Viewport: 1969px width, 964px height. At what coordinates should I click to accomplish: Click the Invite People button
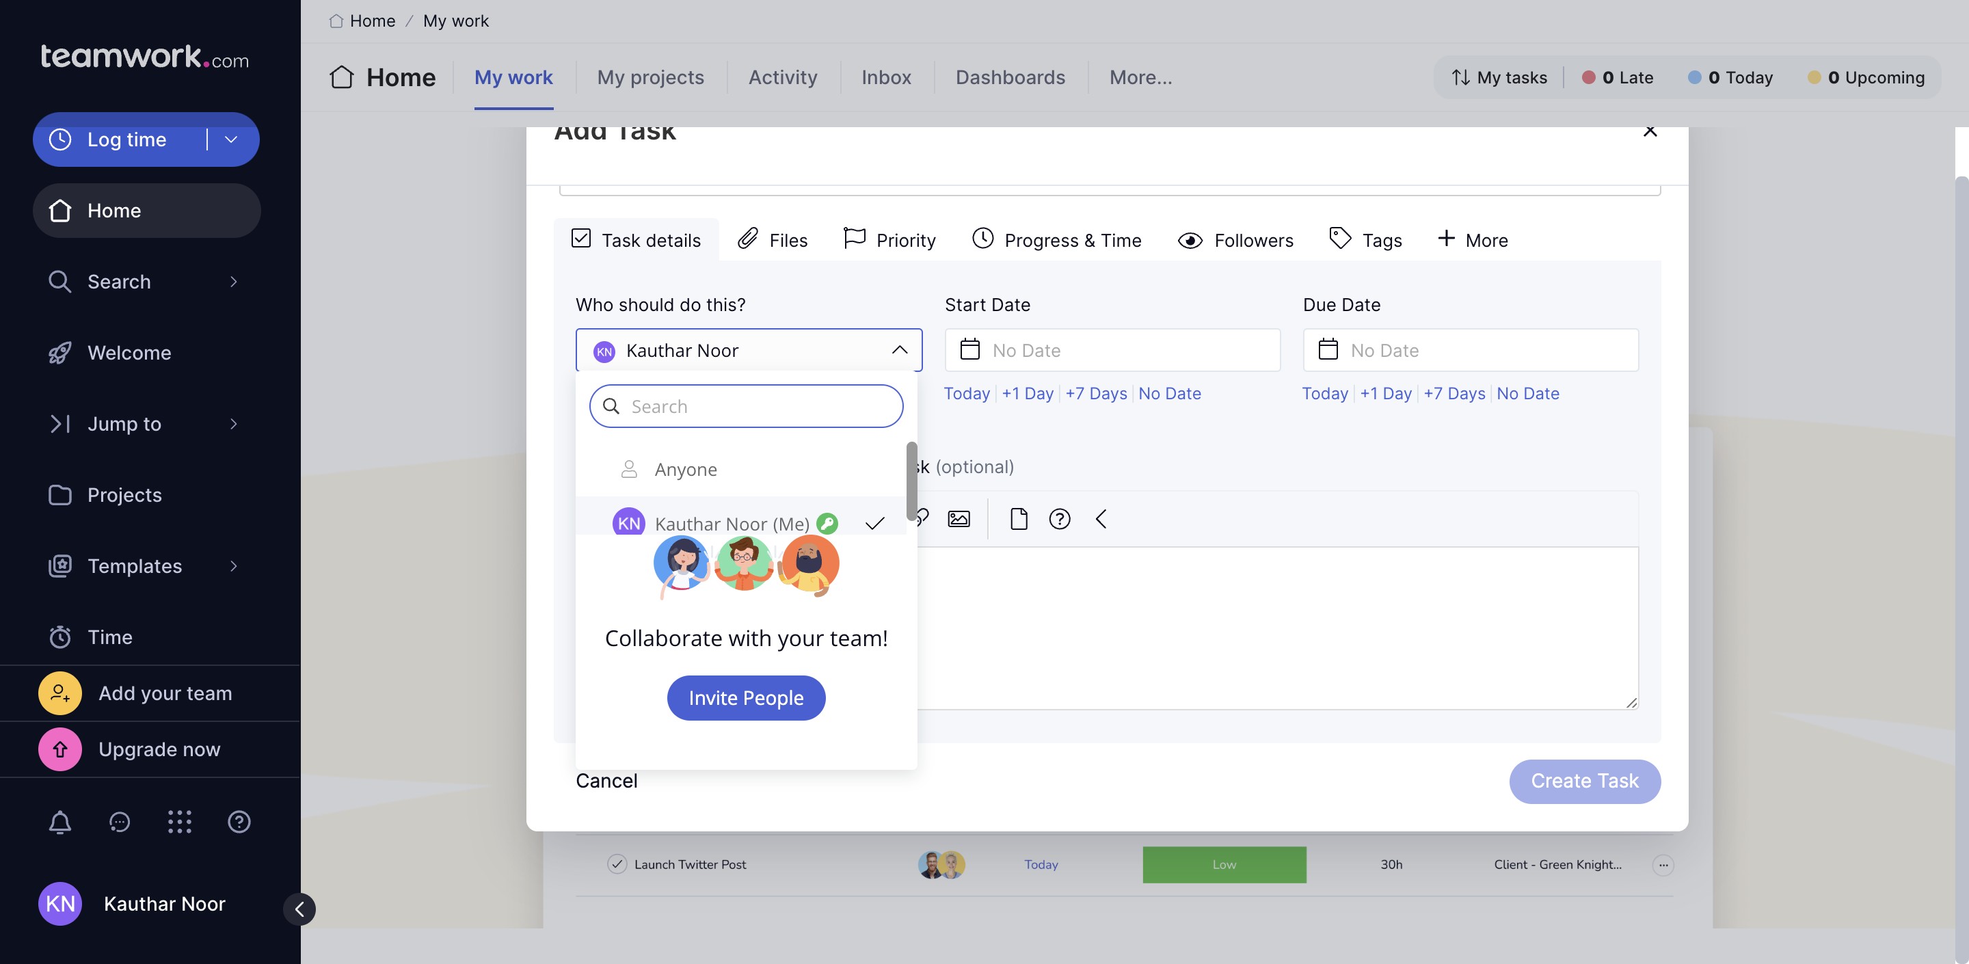point(745,697)
